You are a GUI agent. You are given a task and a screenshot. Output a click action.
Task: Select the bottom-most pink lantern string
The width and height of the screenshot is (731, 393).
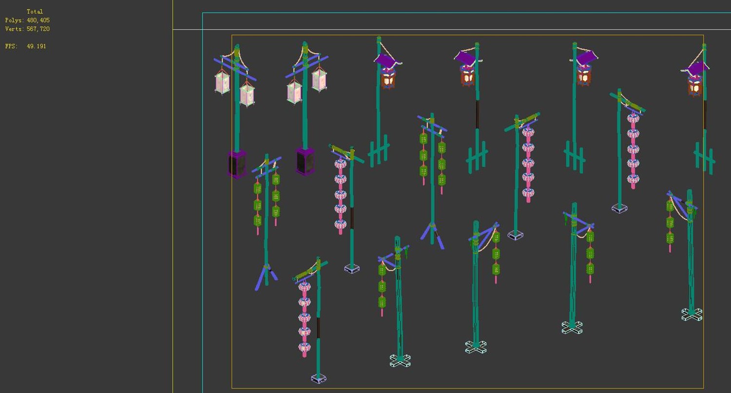point(305,319)
